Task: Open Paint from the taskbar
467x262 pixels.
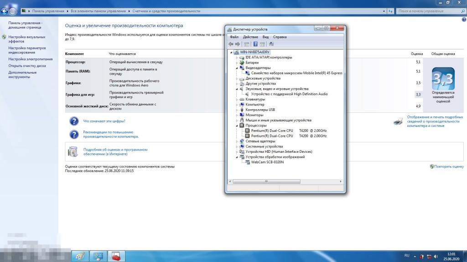Action: pos(80,256)
